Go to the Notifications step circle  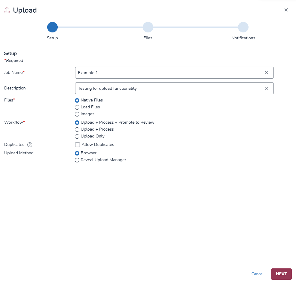(x=243, y=27)
